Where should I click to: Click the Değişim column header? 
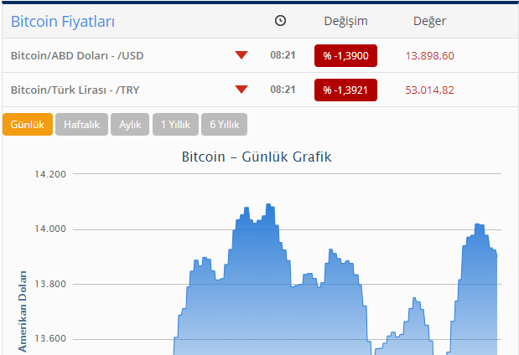[x=345, y=21]
